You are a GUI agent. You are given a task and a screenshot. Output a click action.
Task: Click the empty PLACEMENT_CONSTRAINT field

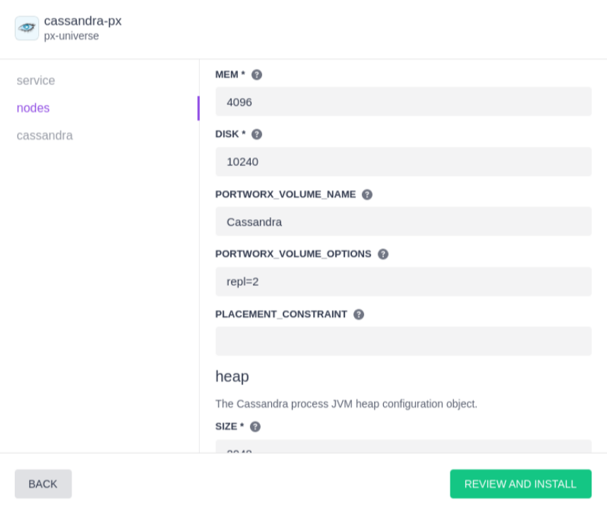[403, 341]
